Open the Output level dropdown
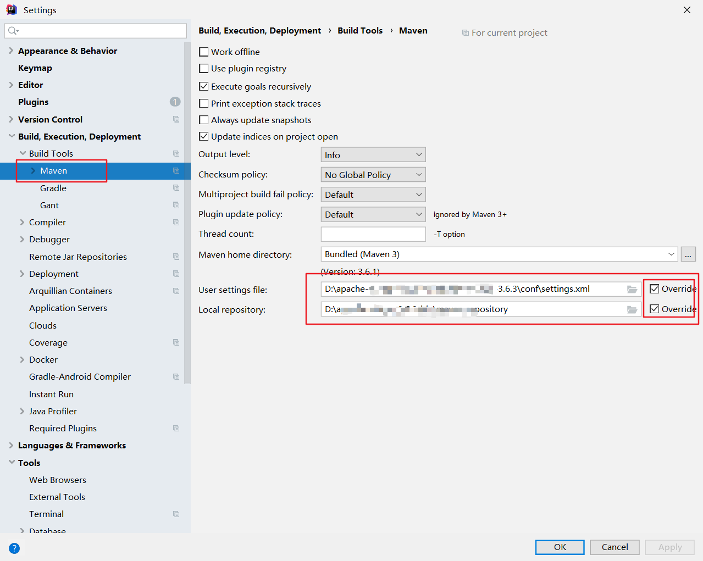Screen dimensions: 703x561 [373, 155]
